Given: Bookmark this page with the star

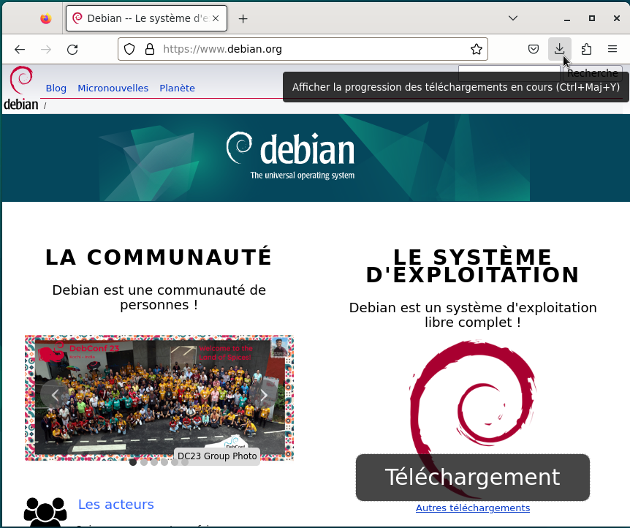Looking at the screenshot, I should point(477,49).
